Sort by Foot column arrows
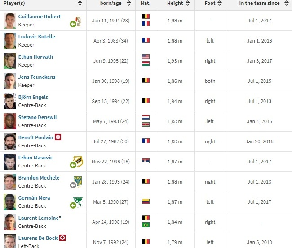 (219, 4)
